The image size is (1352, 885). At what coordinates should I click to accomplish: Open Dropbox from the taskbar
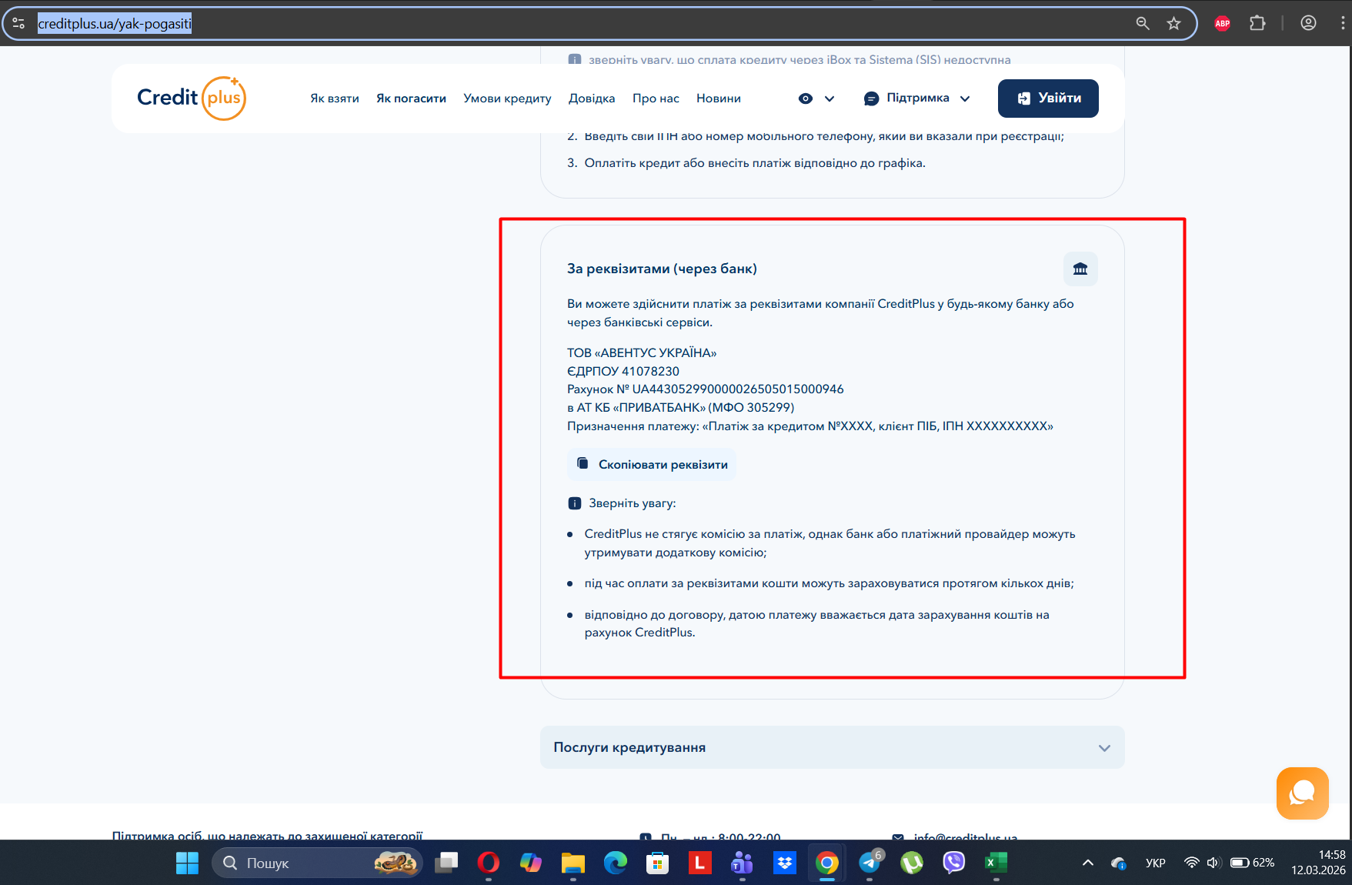[x=784, y=863]
